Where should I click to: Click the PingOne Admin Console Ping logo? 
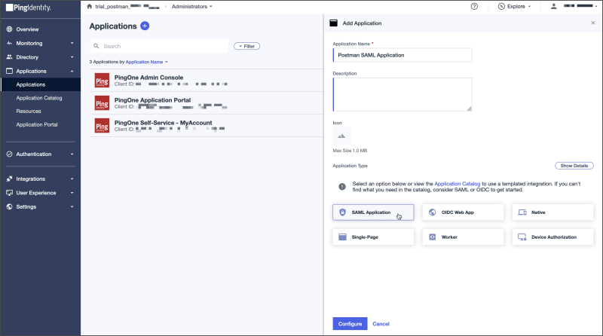point(102,81)
